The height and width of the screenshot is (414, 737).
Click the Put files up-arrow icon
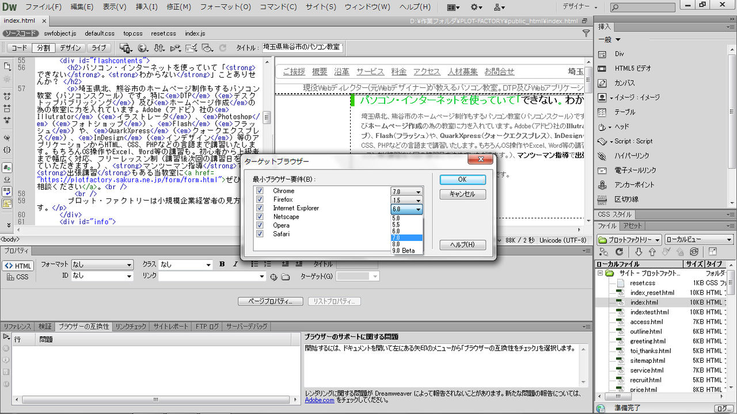coord(652,252)
